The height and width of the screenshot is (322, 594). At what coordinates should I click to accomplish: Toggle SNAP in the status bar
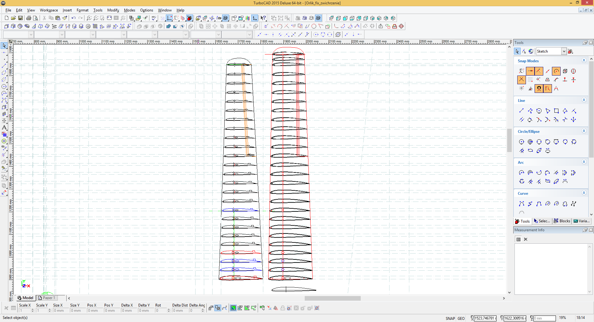click(450, 318)
